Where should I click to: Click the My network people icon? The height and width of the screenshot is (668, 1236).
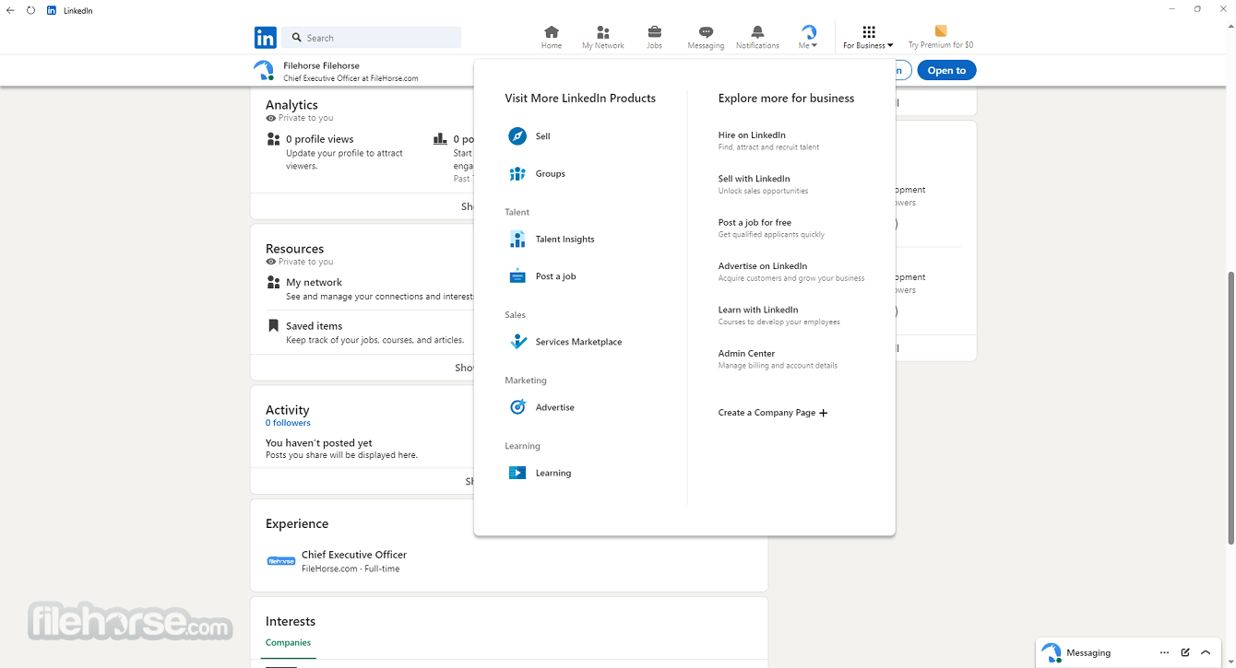pyautogui.click(x=273, y=283)
